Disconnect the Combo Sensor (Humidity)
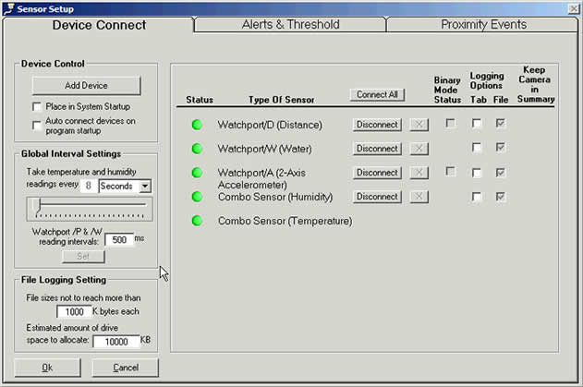The height and width of the screenshot is (387, 583). tap(377, 197)
